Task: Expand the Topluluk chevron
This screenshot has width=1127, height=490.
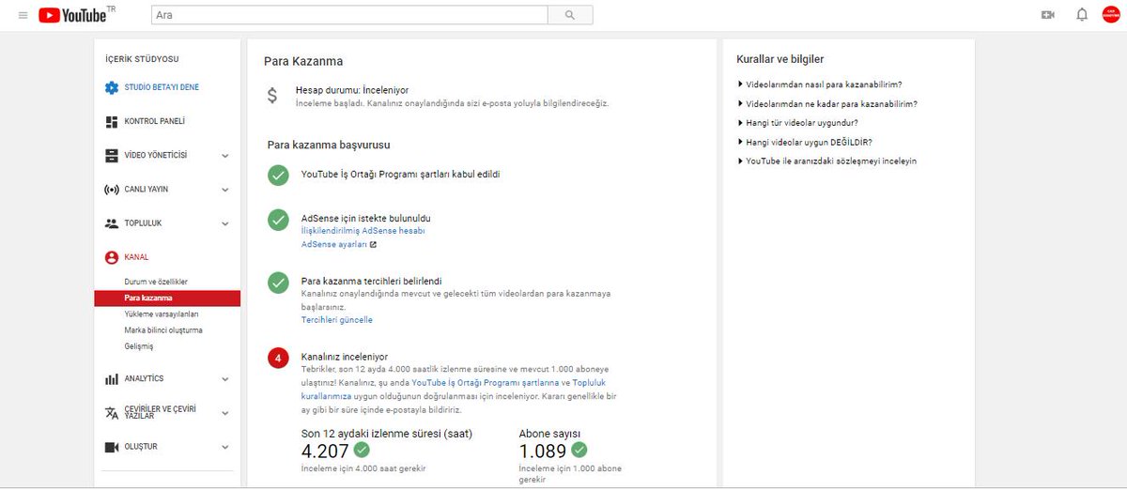Action: pos(225,223)
